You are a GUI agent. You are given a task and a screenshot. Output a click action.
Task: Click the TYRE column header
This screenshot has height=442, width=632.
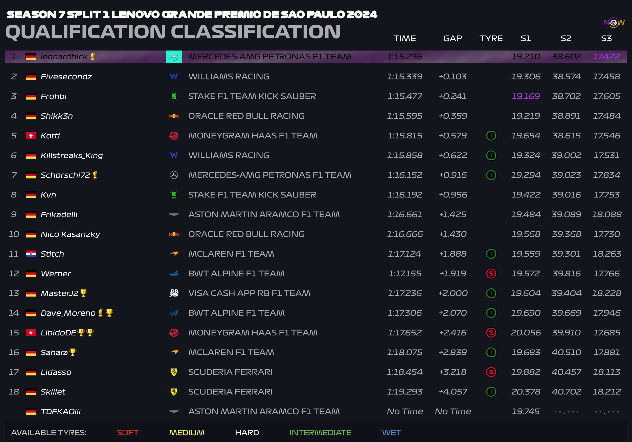[x=491, y=38]
